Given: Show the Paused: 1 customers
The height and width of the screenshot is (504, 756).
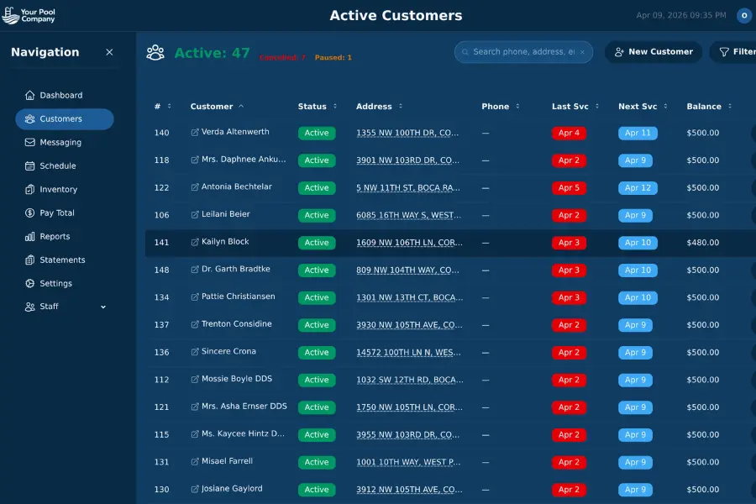Looking at the screenshot, I should [x=333, y=57].
